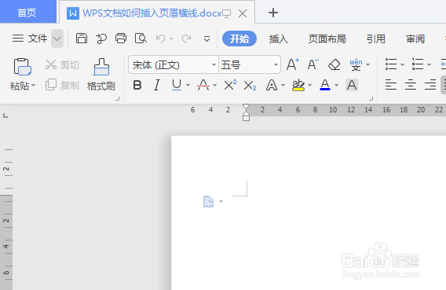The width and height of the screenshot is (446, 290).
Task: Click the bulleted list icon
Action: click(391, 64)
